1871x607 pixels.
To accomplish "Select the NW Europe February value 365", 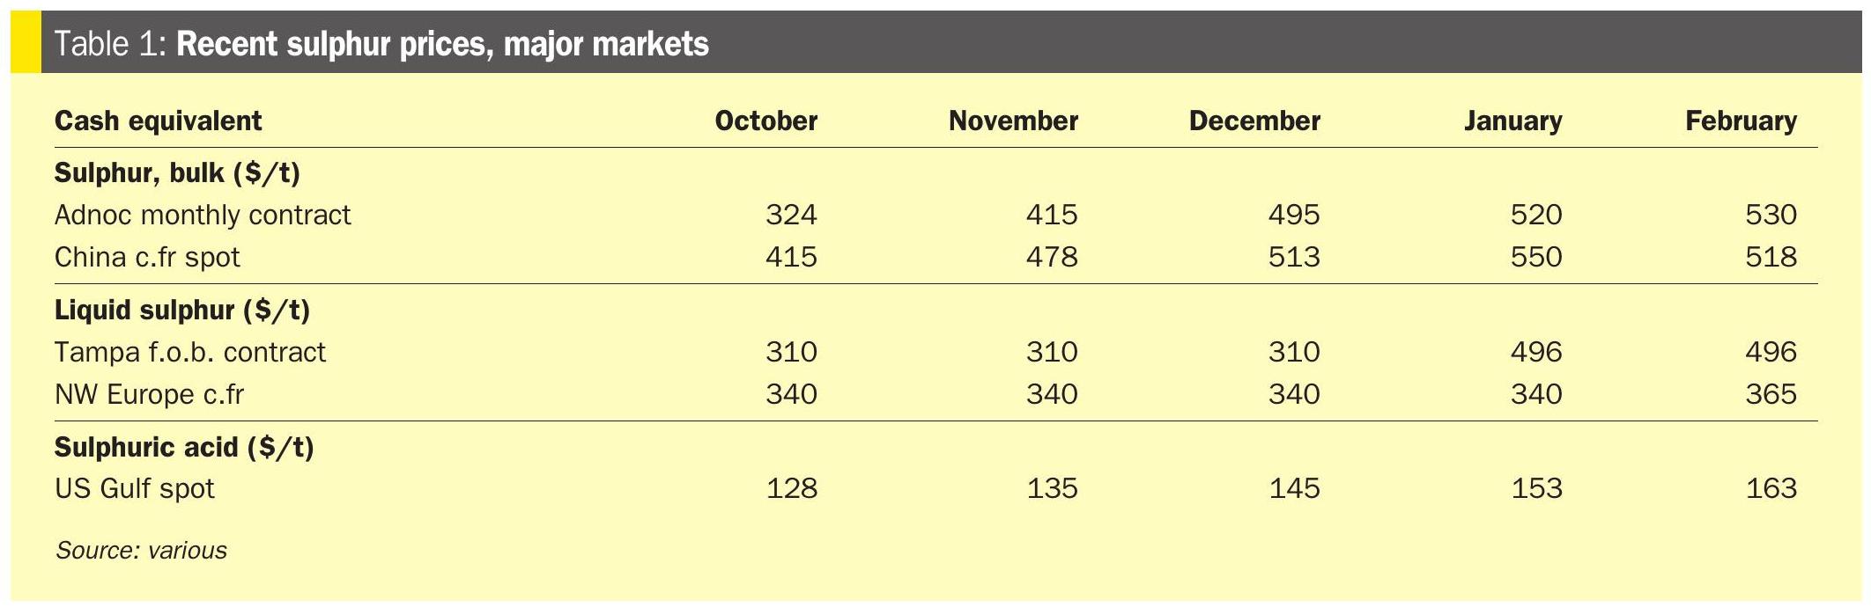I will point(1771,394).
